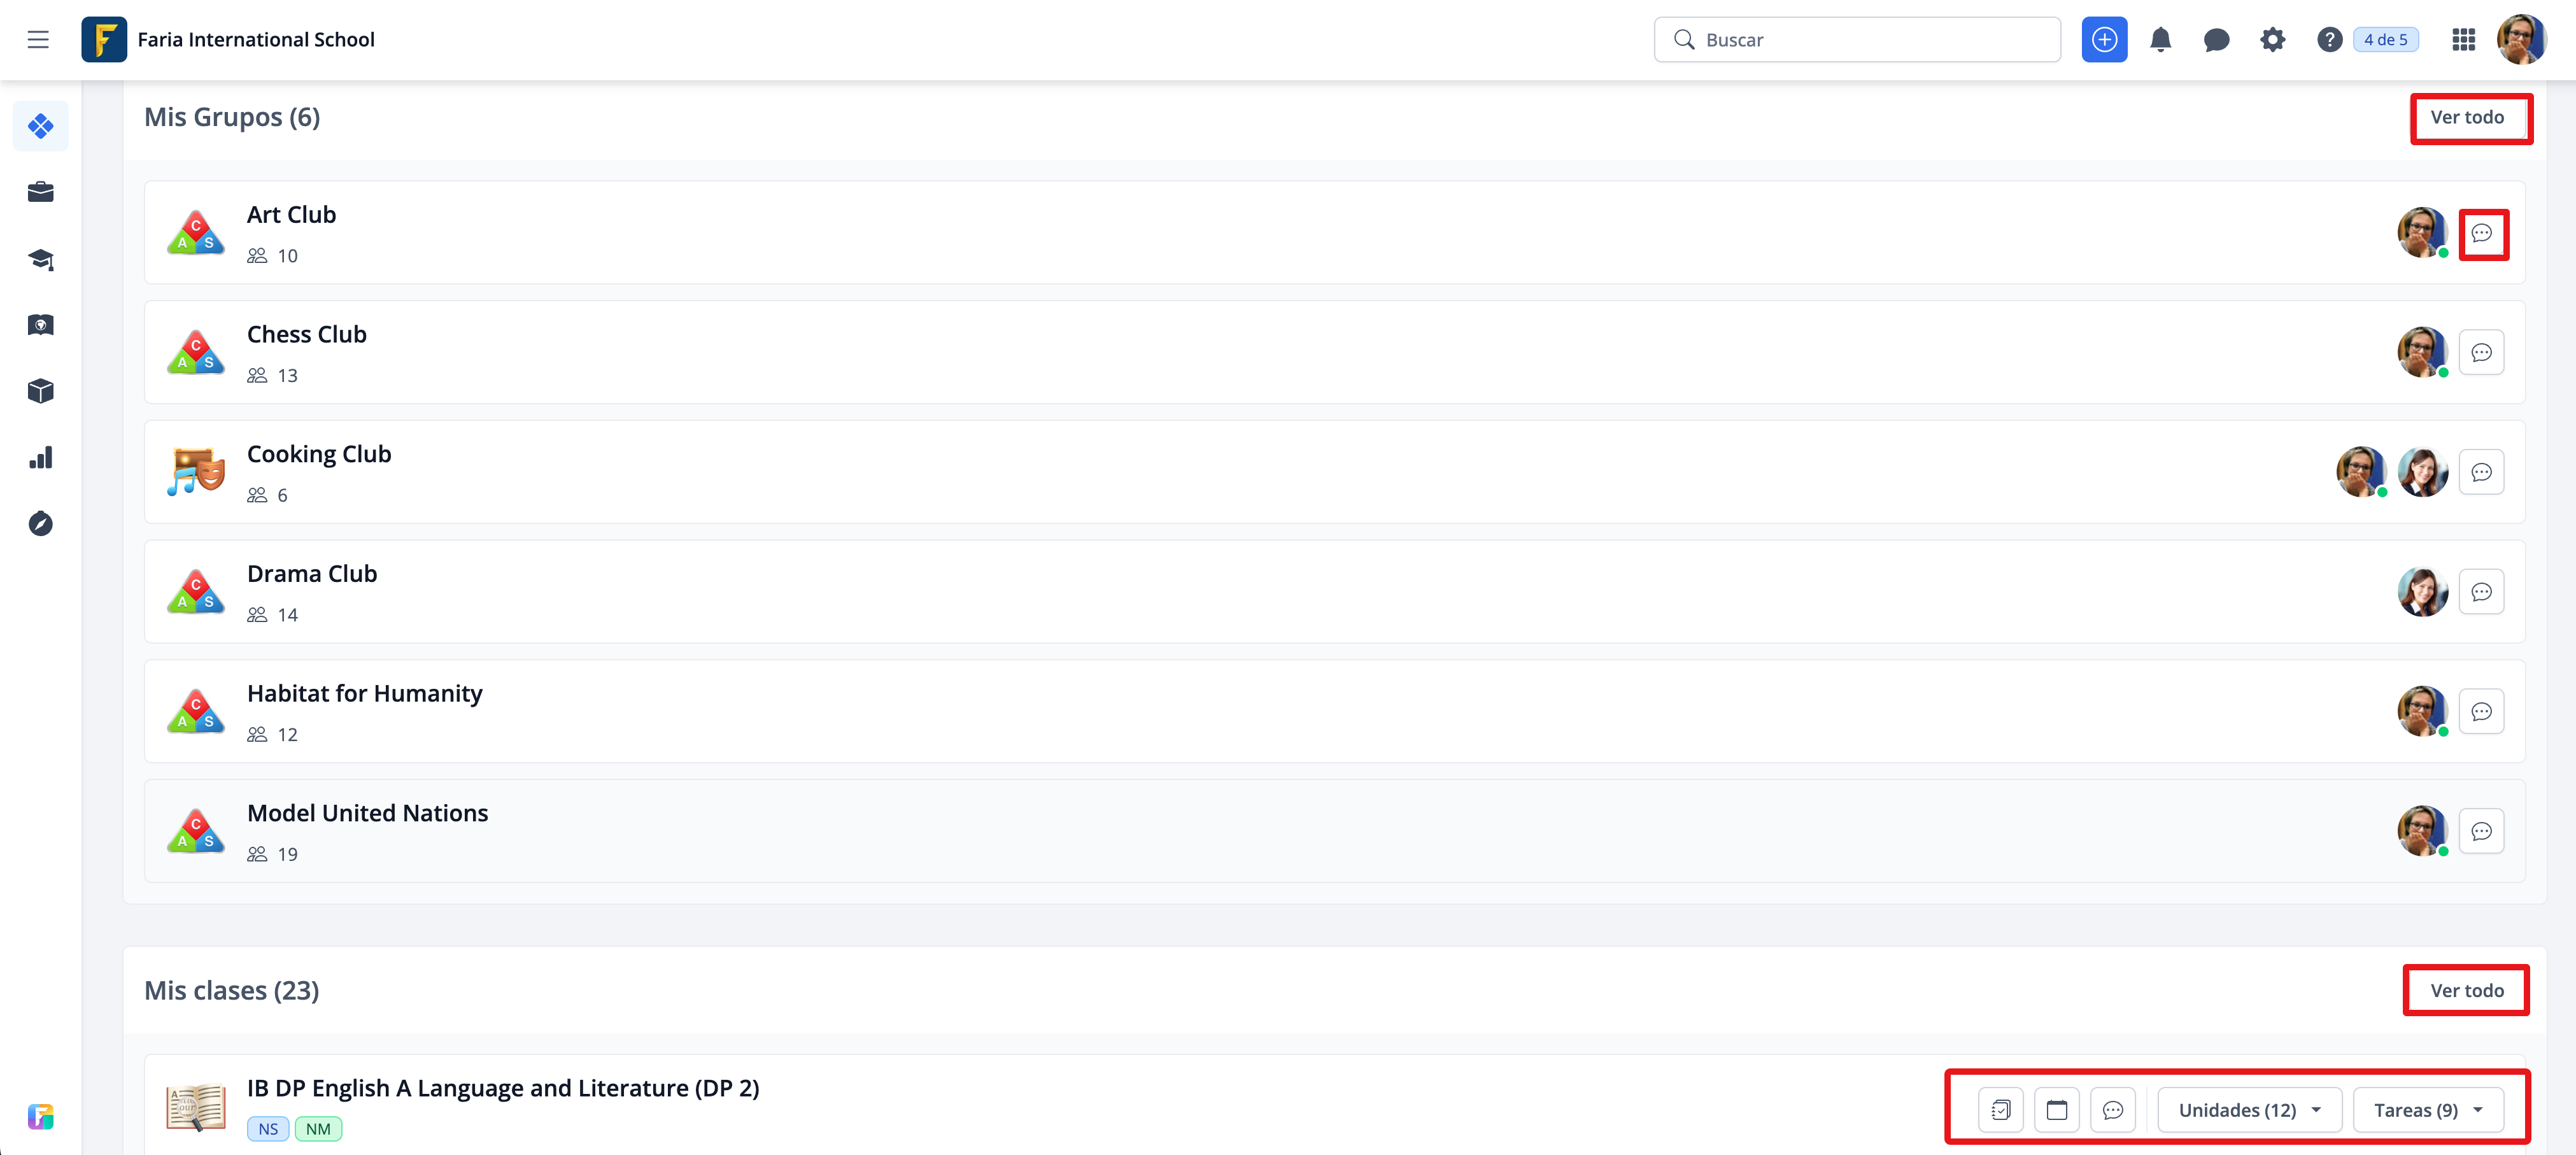Open the notifications bell
The image size is (2576, 1155).
point(2160,40)
